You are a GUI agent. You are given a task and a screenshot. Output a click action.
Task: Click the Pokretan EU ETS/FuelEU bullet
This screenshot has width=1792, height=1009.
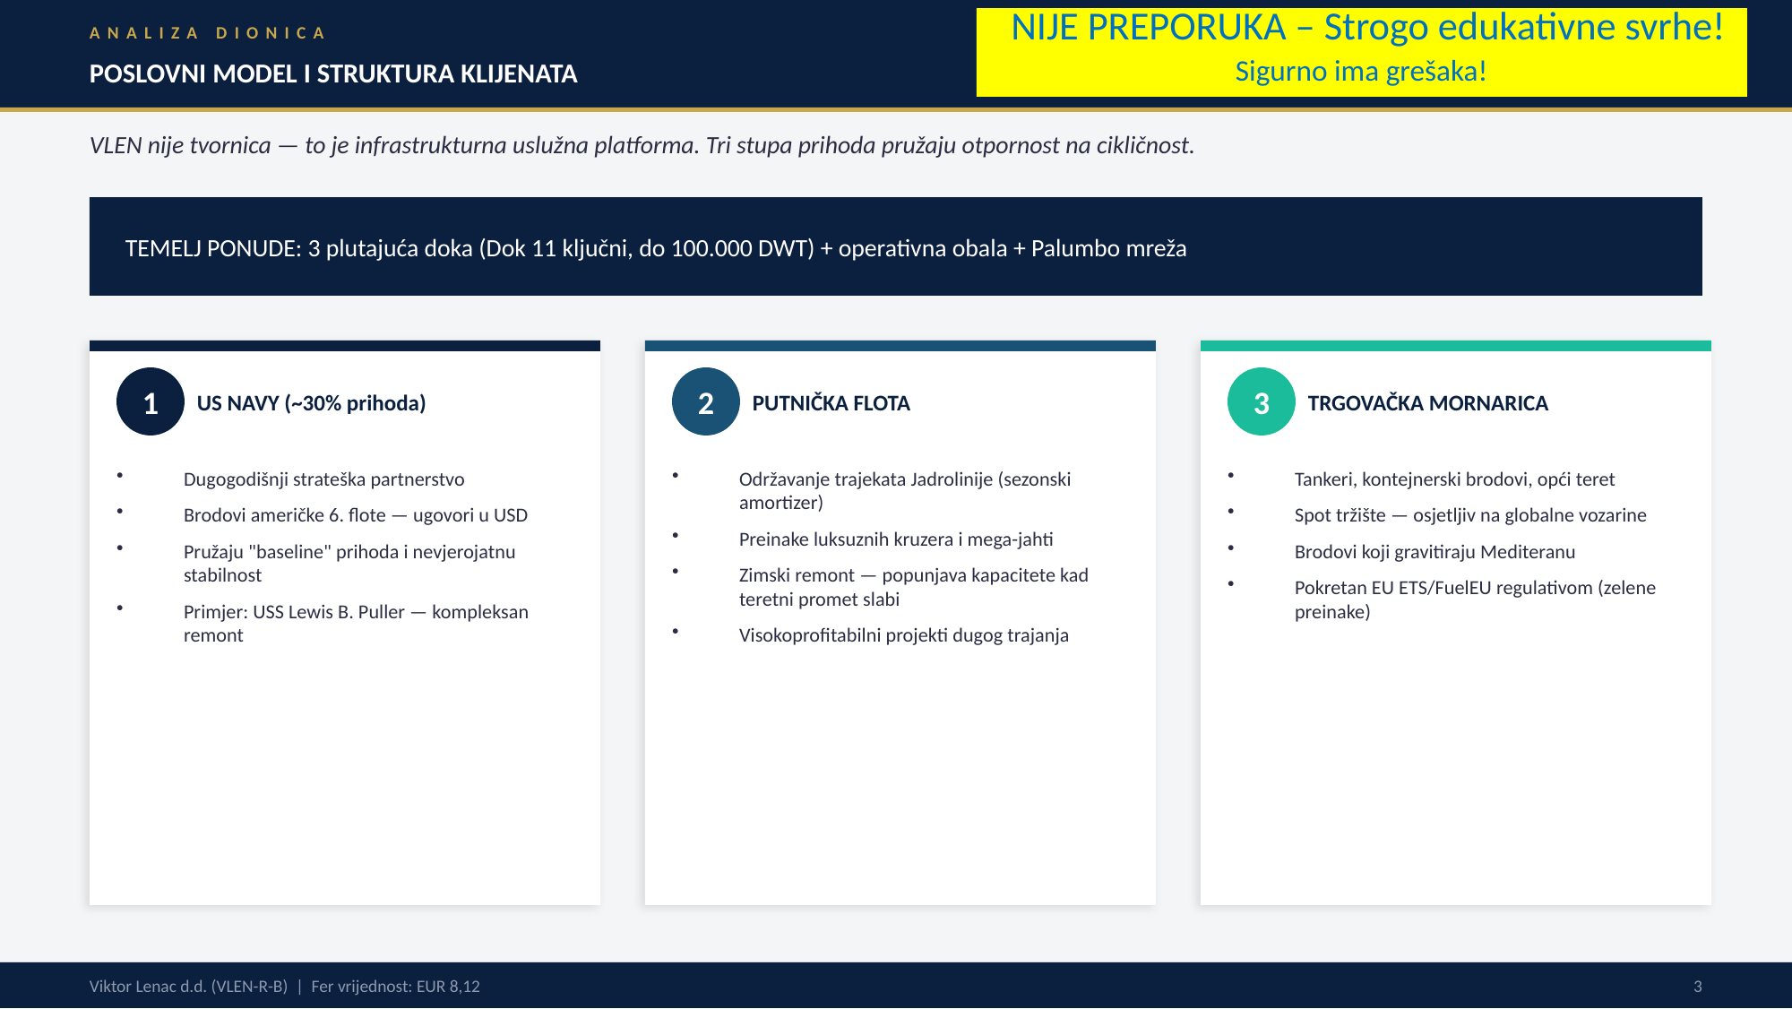click(1474, 599)
